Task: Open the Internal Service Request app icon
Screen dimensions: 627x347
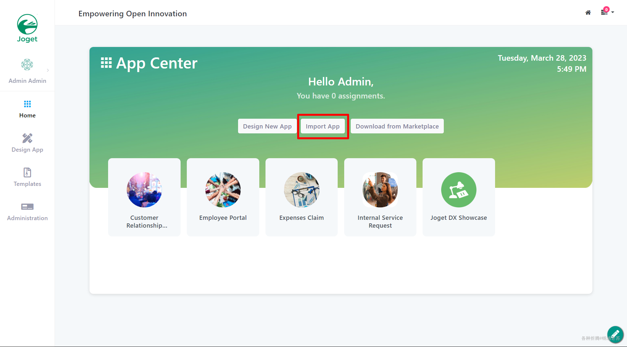Action: [x=380, y=190]
